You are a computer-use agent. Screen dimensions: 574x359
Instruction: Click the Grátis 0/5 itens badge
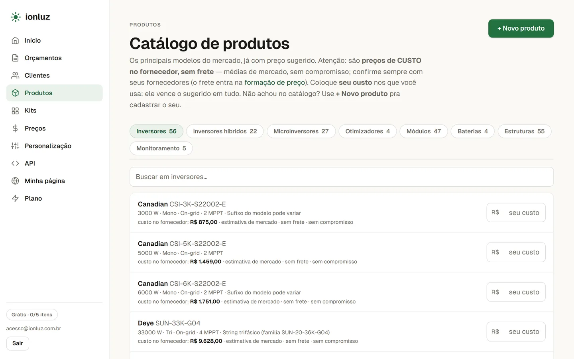pos(32,315)
